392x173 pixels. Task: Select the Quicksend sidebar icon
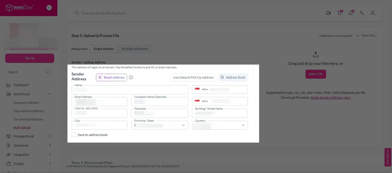point(9,145)
